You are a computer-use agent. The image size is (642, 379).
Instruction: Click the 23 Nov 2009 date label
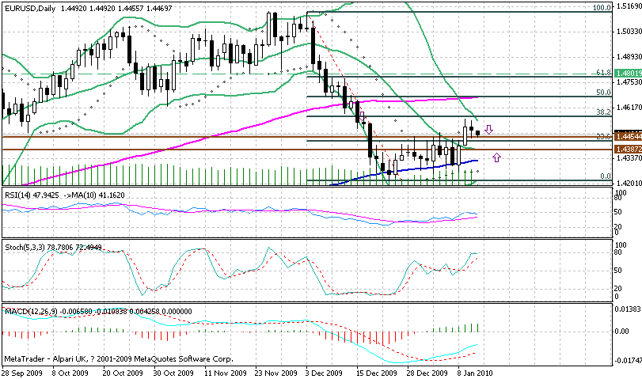click(x=276, y=373)
